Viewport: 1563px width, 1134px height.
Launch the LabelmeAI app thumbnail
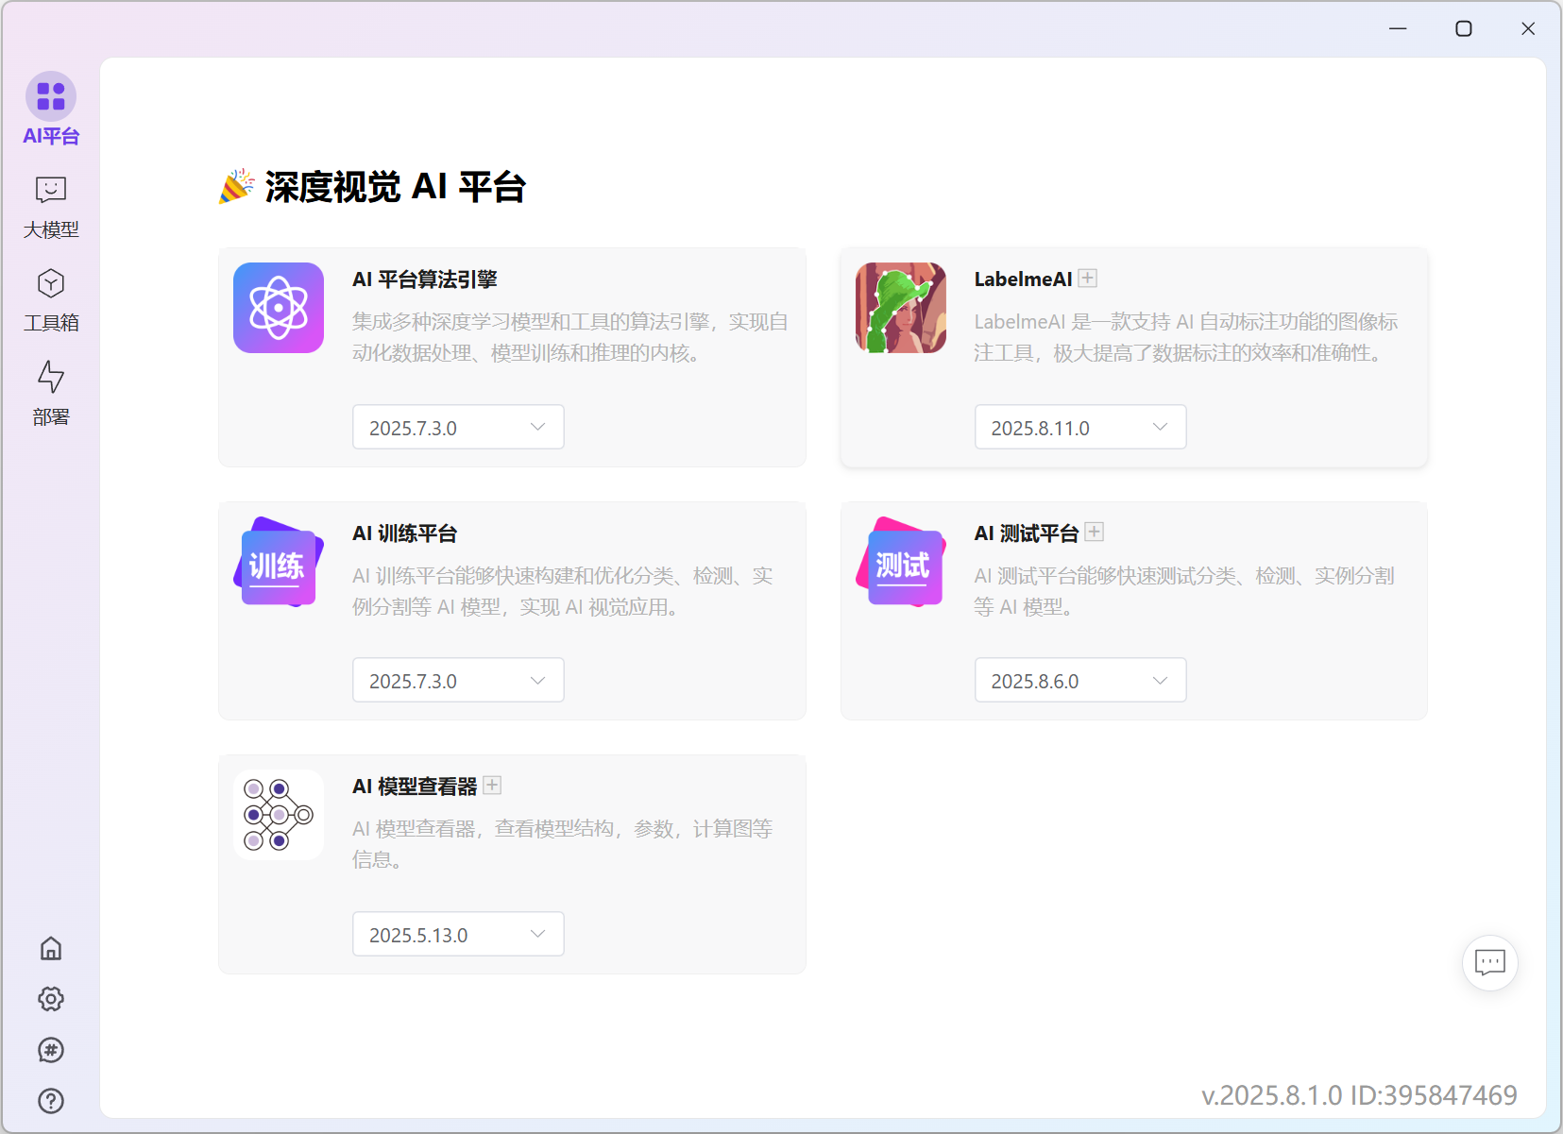click(x=900, y=308)
